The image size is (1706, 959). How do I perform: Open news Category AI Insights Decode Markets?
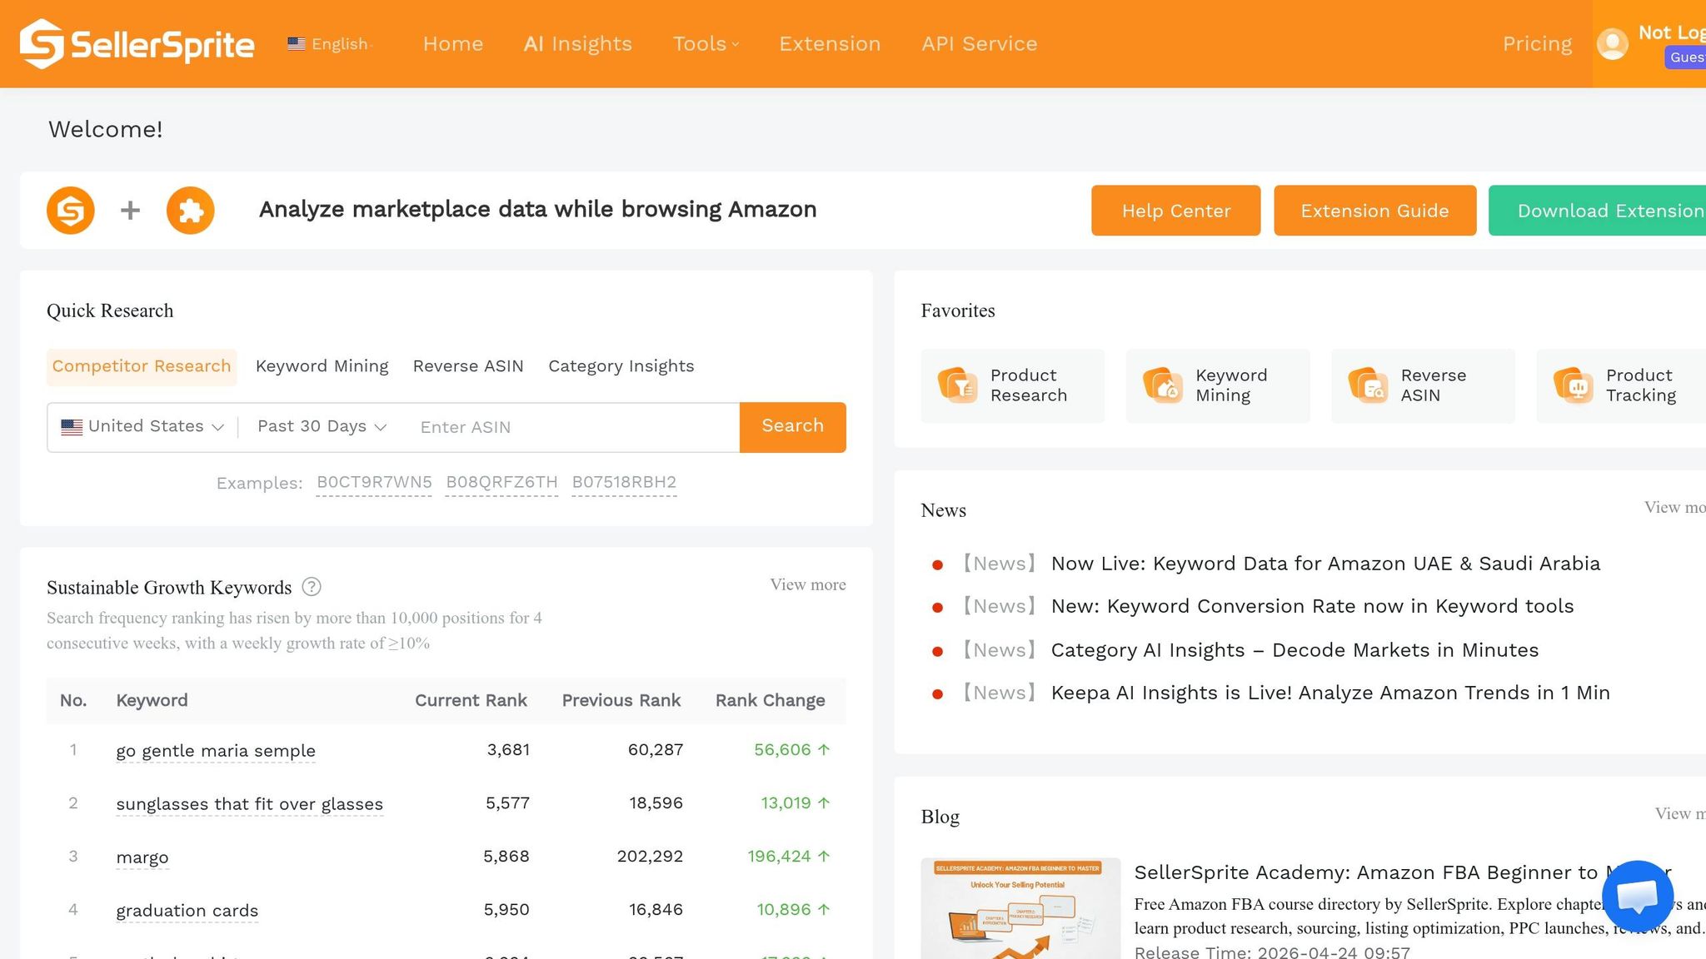pos(1294,650)
